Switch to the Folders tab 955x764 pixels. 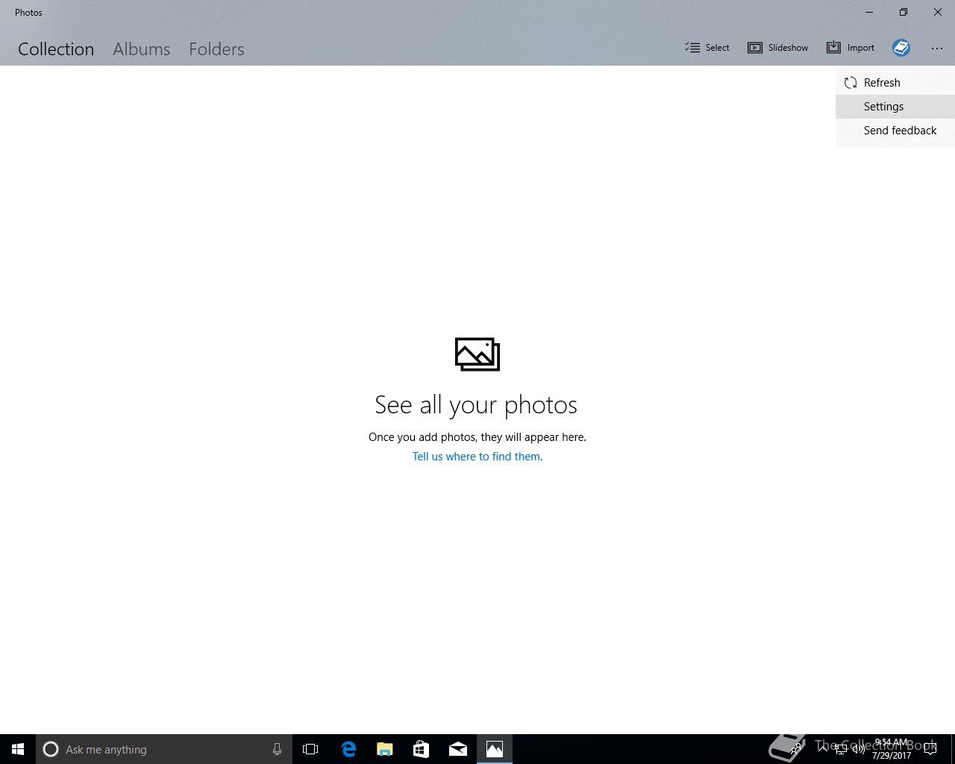216,49
